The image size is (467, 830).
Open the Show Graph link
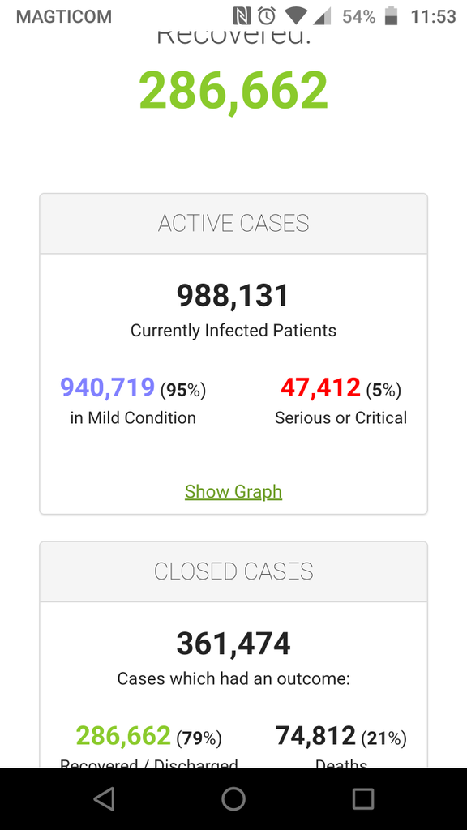click(x=233, y=492)
